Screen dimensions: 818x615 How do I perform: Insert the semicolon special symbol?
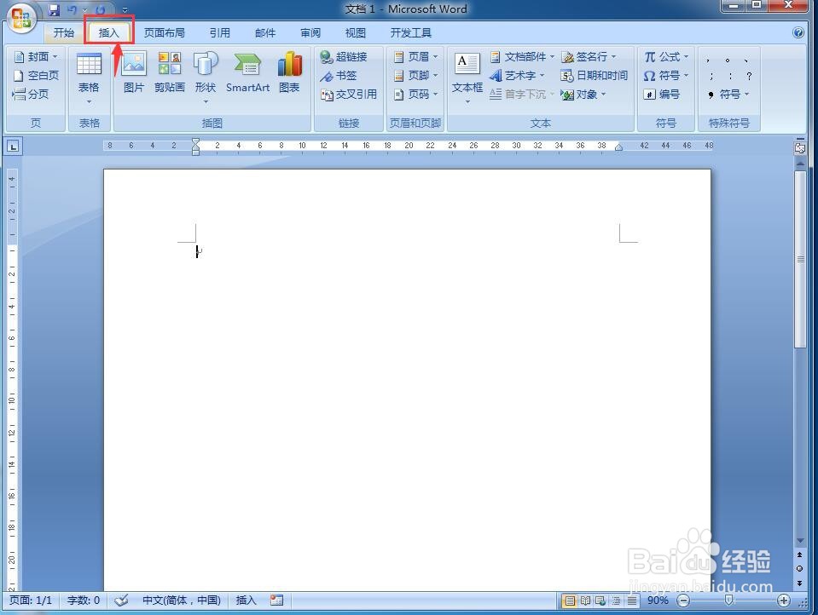point(711,76)
